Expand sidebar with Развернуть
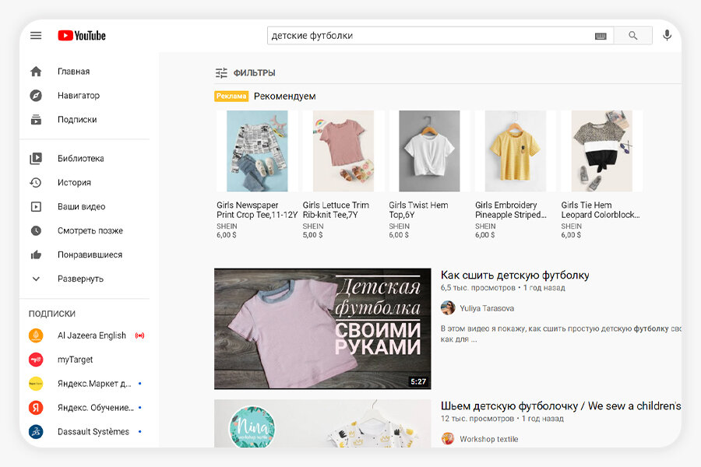 pyautogui.click(x=80, y=279)
